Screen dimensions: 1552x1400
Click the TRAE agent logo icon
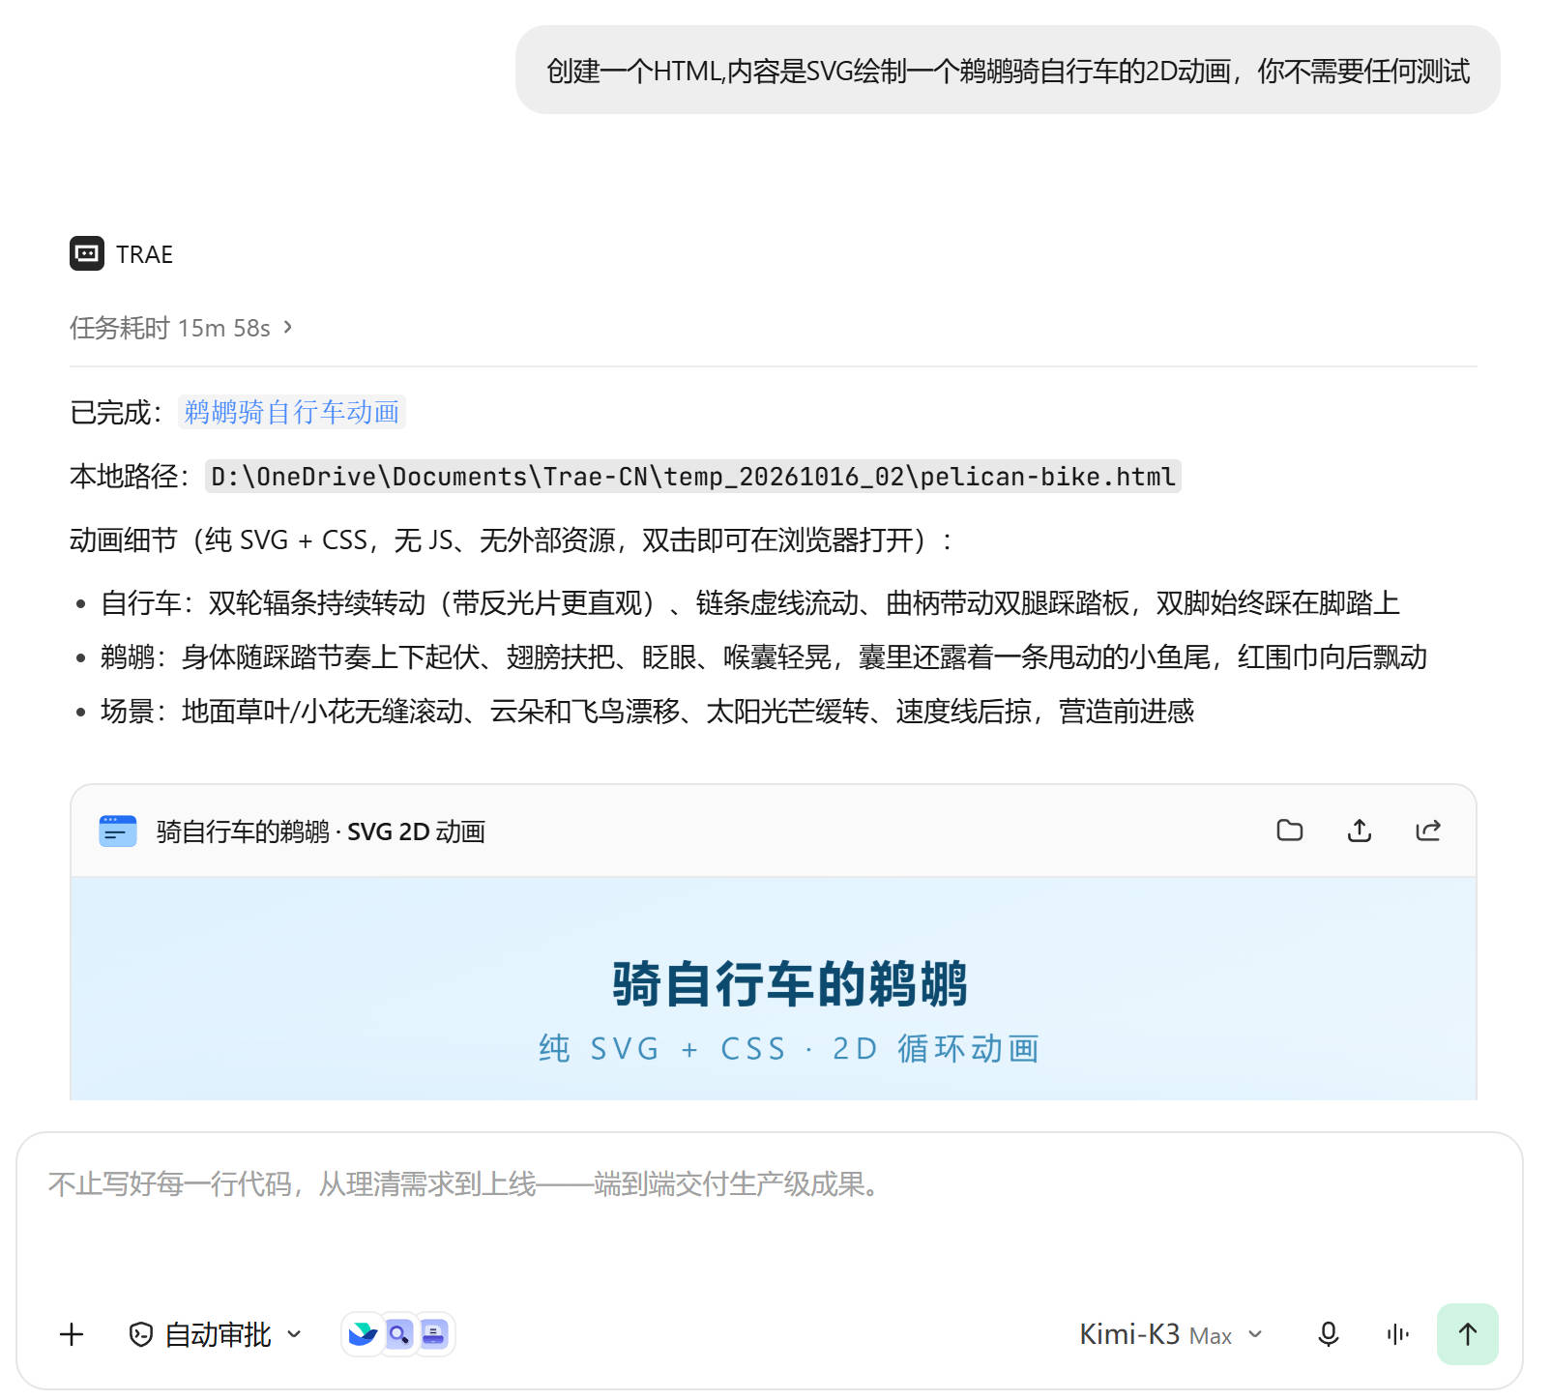(87, 253)
